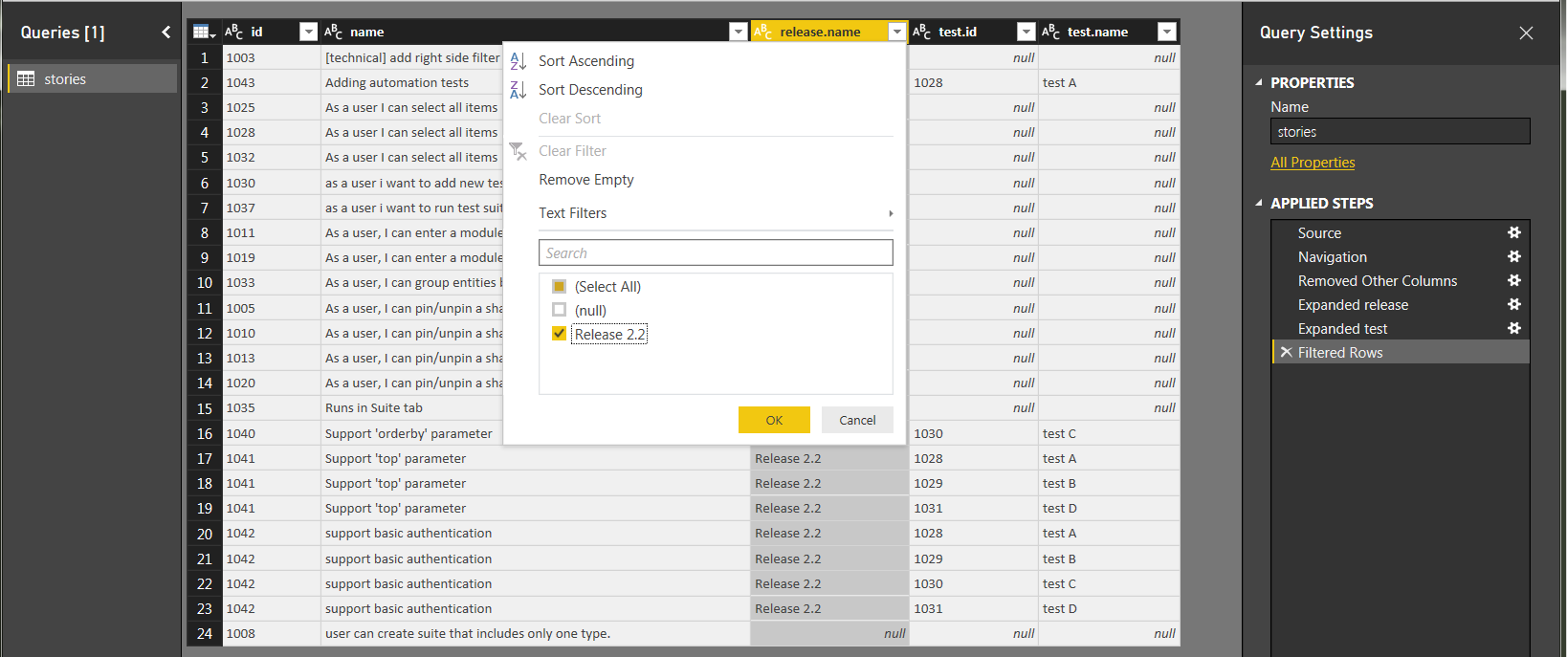The image size is (1567, 657).
Task: Close the Query Settings pane
Action: 1526,33
